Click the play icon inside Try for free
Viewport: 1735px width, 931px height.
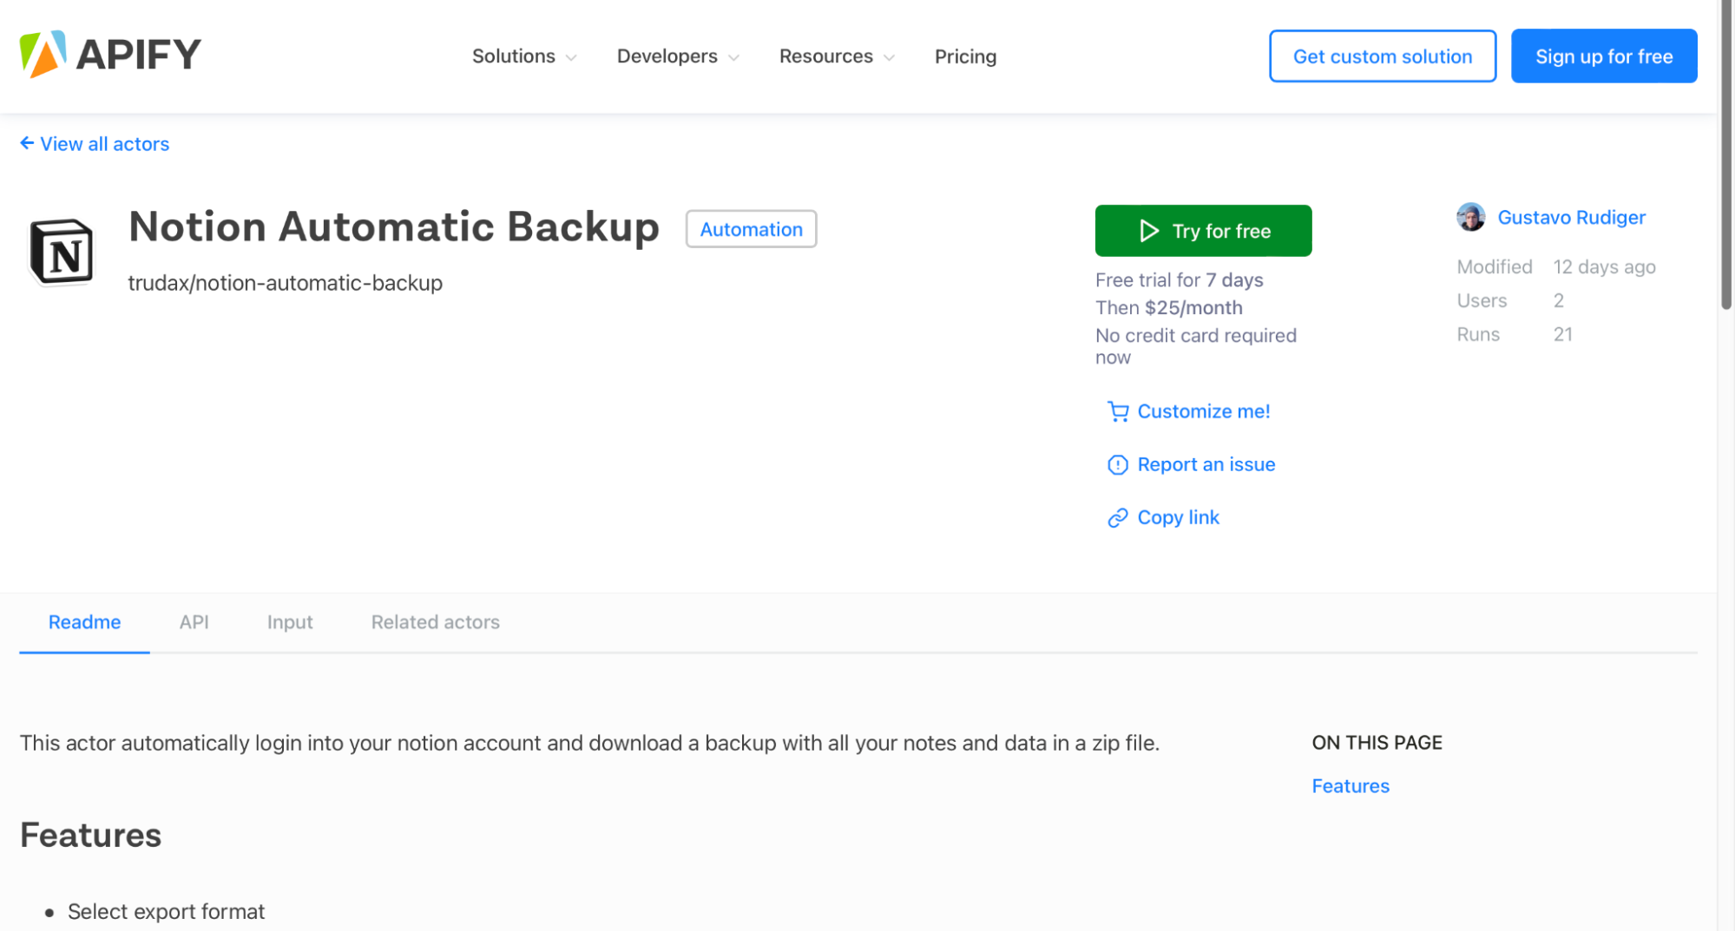point(1150,231)
